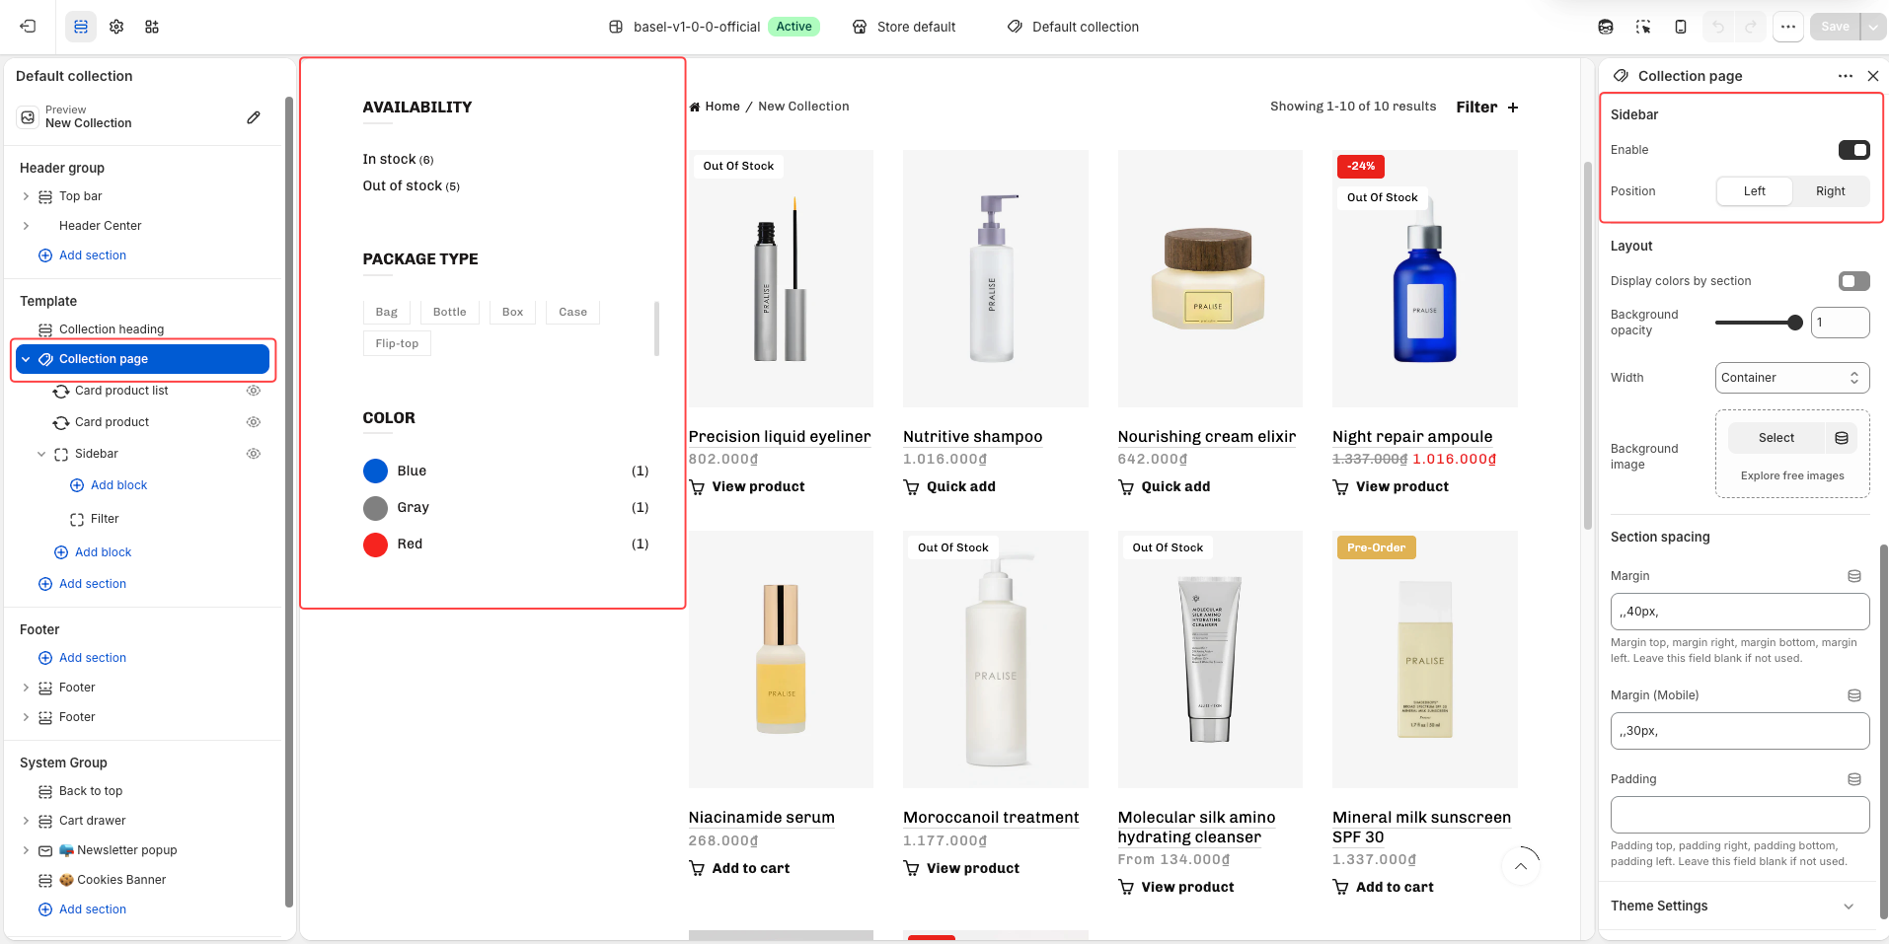Expand the Top bar section
This screenshot has width=1889, height=944.
click(x=26, y=196)
